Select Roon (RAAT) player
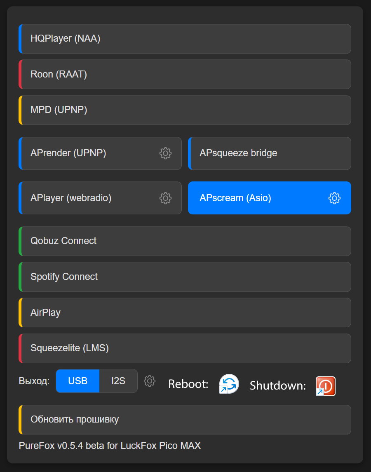 pyautogui.click(x=185, y=74)
